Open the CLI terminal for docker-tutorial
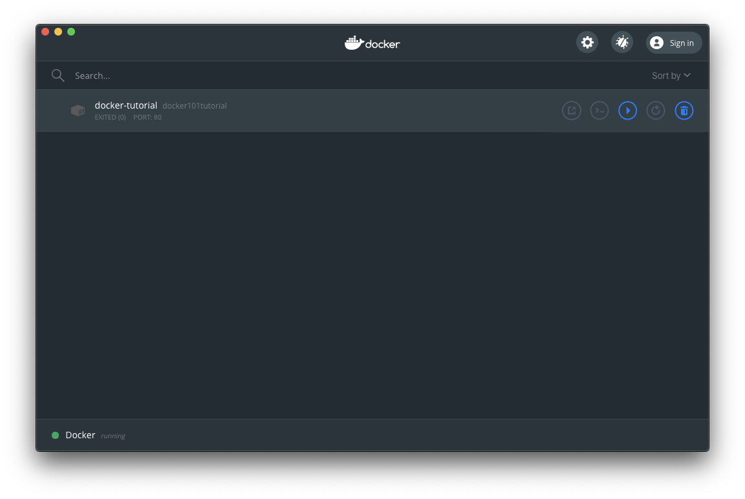 click(x=599, y=111)
